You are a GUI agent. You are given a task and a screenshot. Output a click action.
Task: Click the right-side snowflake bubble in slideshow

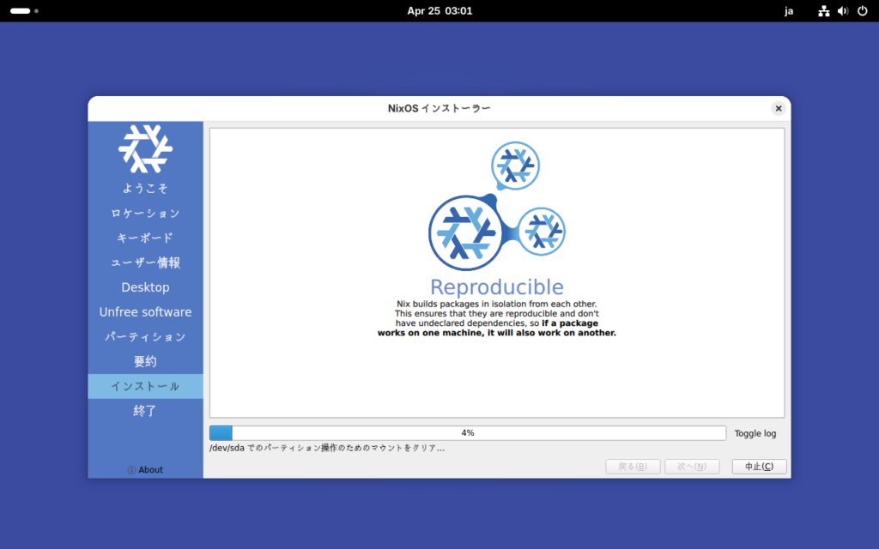pyautogui.click(x=542, y=231)
